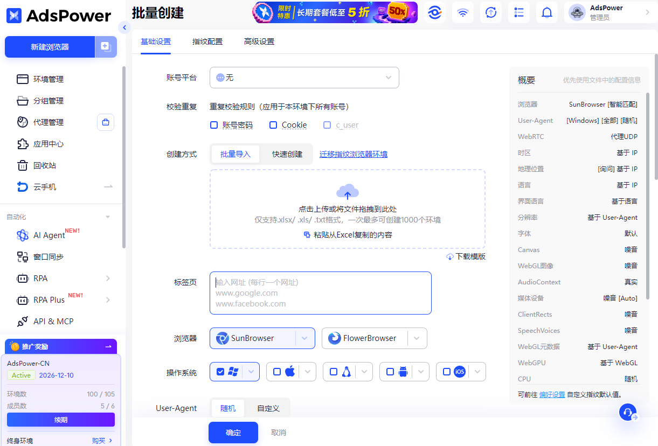The image size is (658, 446).
Task: Open the task list icon in header
Action: 519,12
